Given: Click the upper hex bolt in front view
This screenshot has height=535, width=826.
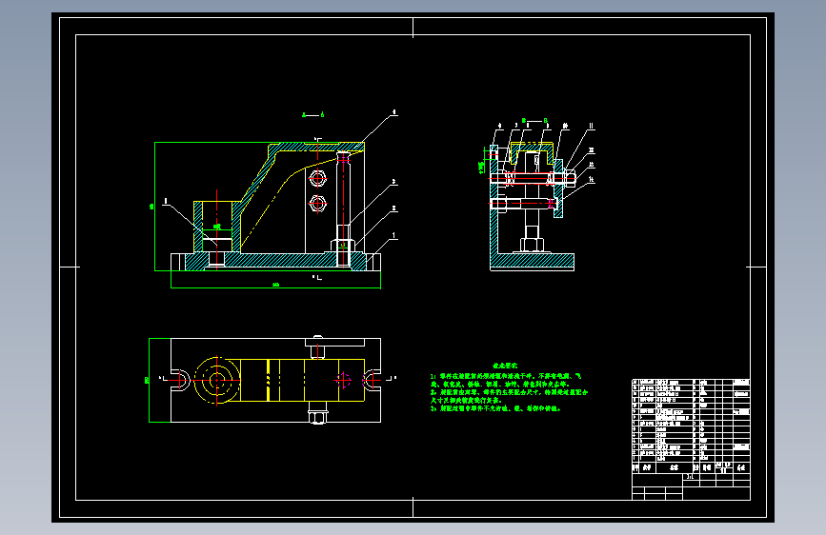Looking at the screenshot, I should 317,179.
